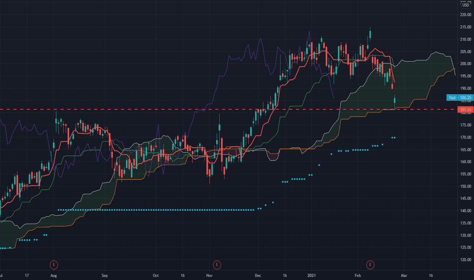Screen dimensions: 474x280
Task: Click the Nov label on time axis
Action: 209,275
